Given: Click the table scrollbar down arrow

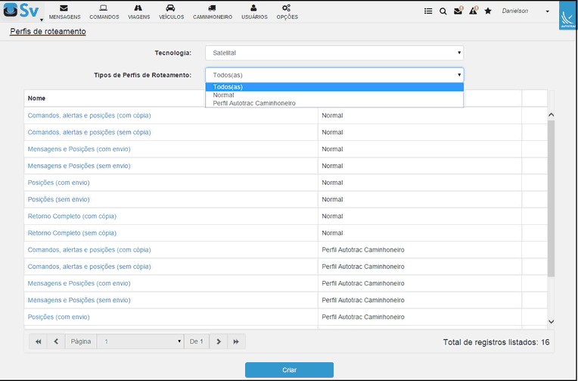Looking at the screenshot, I should click(x=551, y=322).
